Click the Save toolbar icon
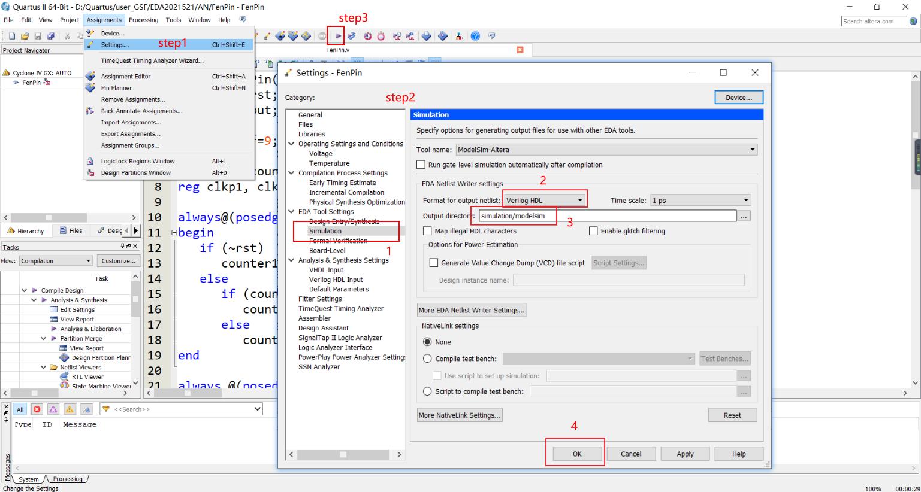Image resolution: width=921 pixels, height=492 pixels. [x=38, y=37]
